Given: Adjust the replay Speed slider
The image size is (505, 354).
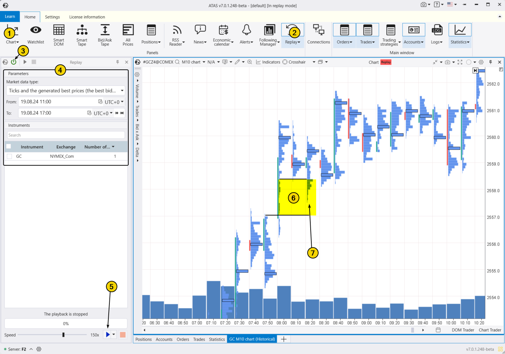Looking at the screenshot, I should 64,335.
